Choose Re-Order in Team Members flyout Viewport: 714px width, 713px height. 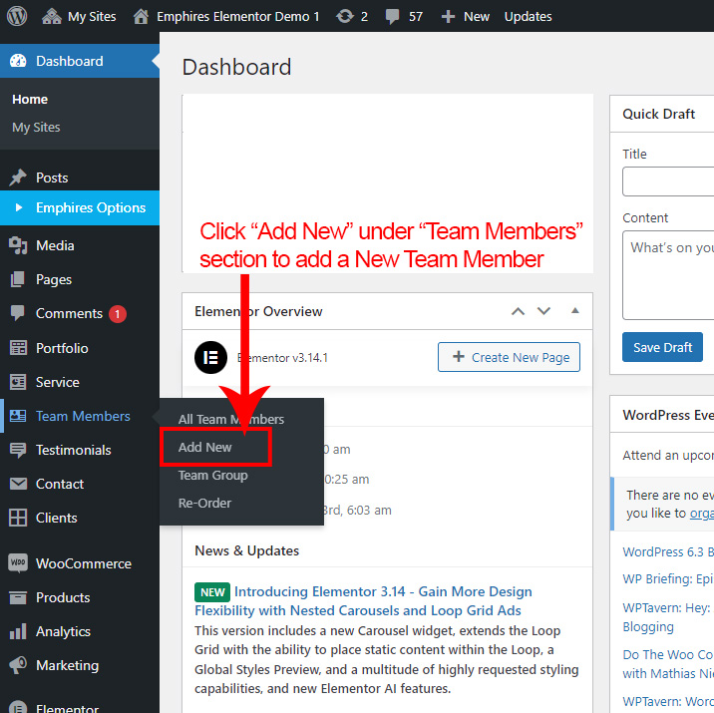coord(204,503)
